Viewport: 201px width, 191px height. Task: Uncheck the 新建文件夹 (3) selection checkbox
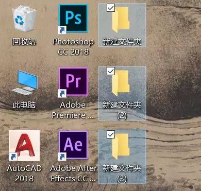coord(111,134)
